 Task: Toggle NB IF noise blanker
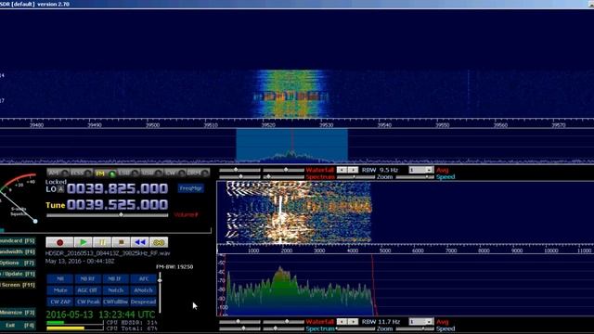pos(115,278)
